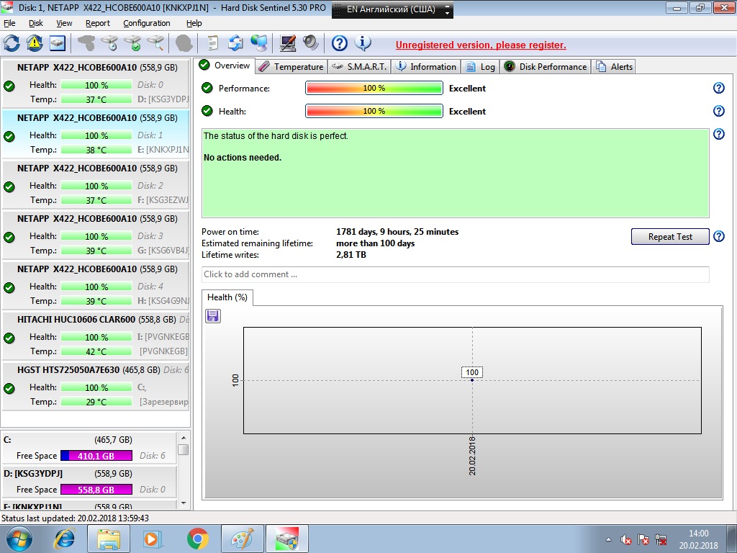Click the greyed round icon after disk tests
The image size is (737, 553).
184,43
